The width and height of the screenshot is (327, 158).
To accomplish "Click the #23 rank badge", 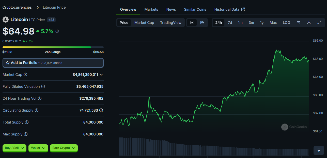I will 51,20.
